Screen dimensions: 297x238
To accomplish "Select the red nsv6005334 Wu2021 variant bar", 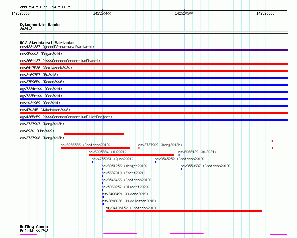I will (131, 155).
